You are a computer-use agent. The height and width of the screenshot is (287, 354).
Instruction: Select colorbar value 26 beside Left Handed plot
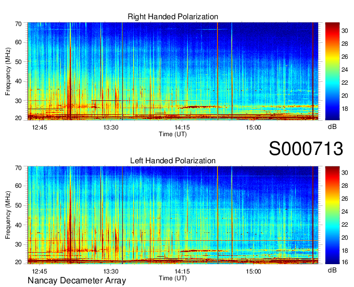(345, 199)
